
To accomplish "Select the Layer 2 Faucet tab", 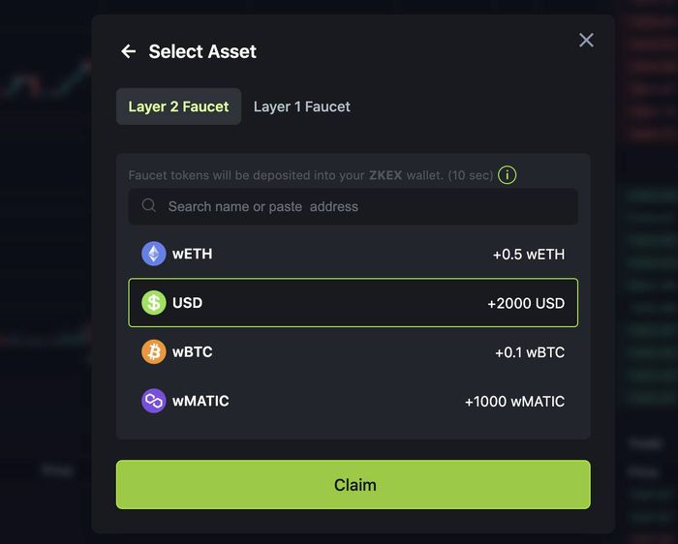I will [178, 106].
